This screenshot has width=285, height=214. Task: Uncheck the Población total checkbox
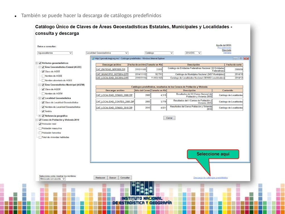[x=40, y=124]
